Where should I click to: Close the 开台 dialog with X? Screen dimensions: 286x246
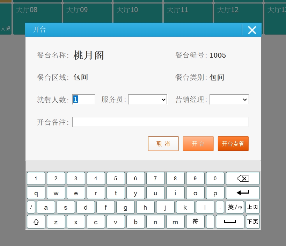pos(252,30)
